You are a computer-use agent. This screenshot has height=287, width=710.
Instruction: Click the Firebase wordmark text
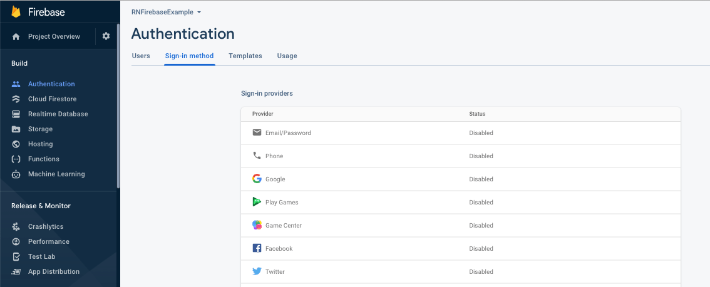click(46, 13)
